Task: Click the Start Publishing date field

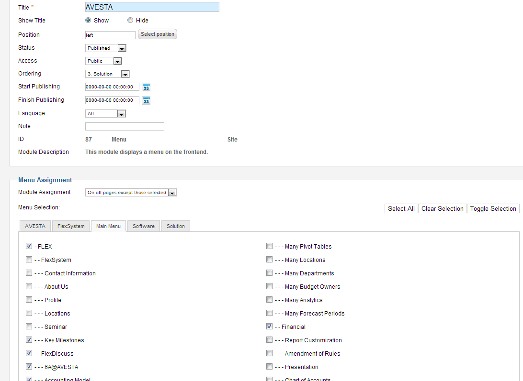Action: (x=112, y=87)
